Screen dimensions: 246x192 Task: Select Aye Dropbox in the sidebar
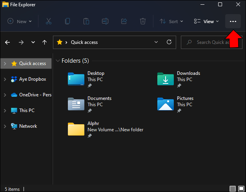[x=32, y=79]
